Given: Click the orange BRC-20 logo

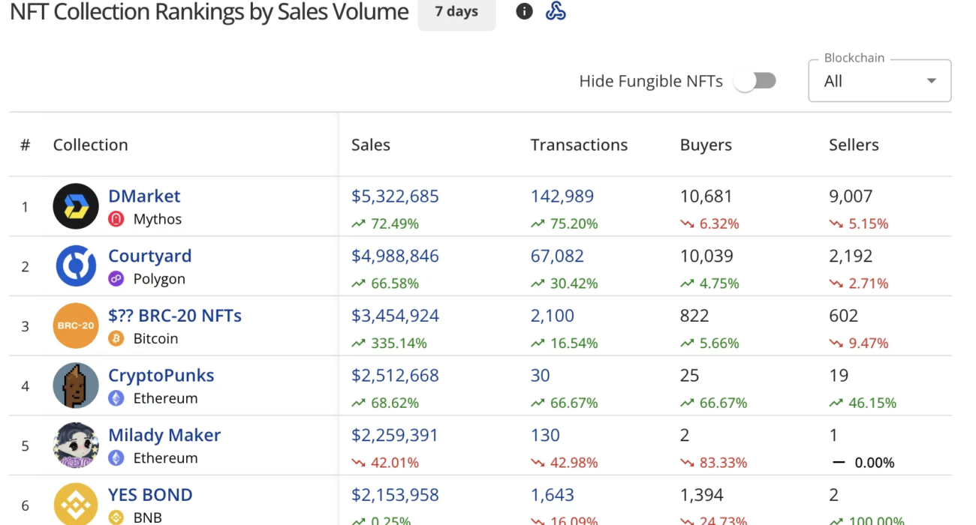Looking at the screenshot, I should [x=76, y=326].
